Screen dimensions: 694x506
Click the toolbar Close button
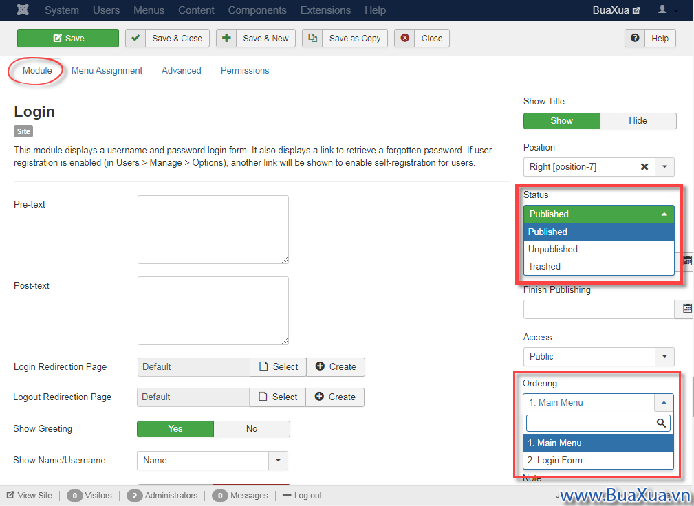422,38
